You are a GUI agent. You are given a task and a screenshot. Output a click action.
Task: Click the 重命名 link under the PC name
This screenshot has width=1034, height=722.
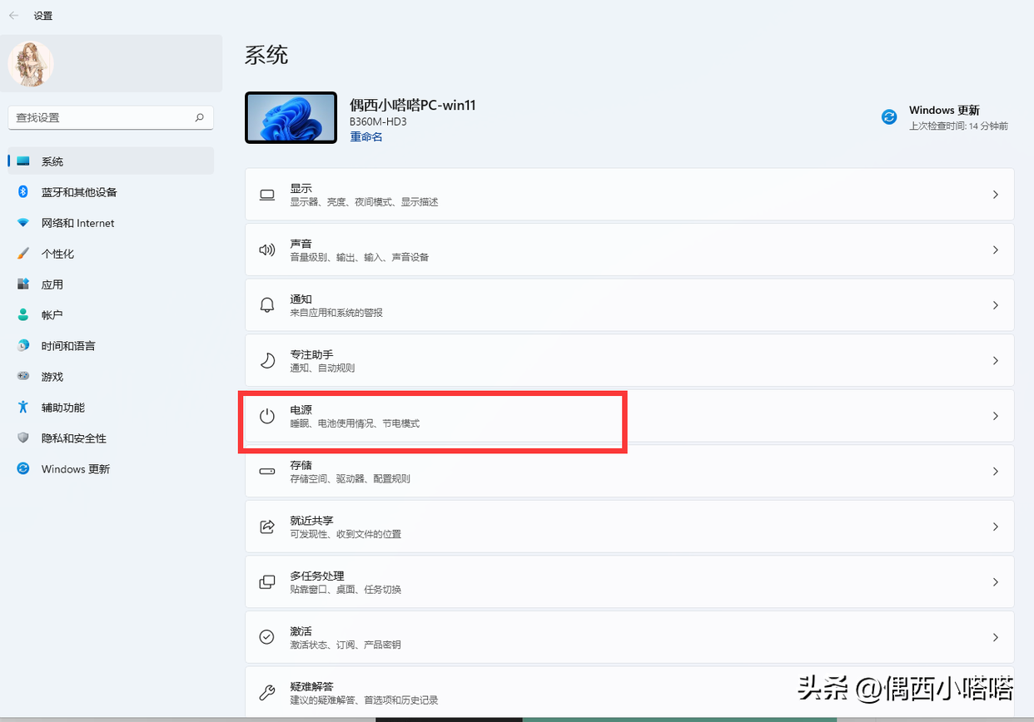(366, 137)
